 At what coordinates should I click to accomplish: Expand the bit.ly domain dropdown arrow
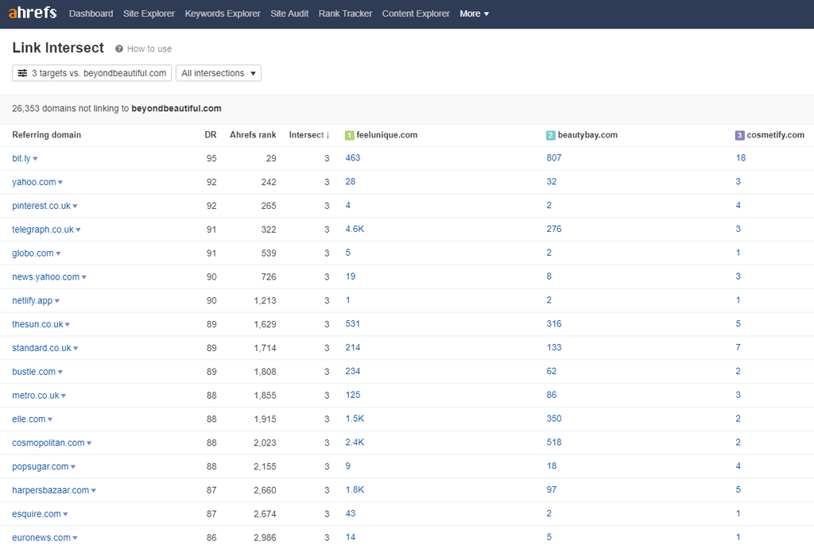click(35, 159)
